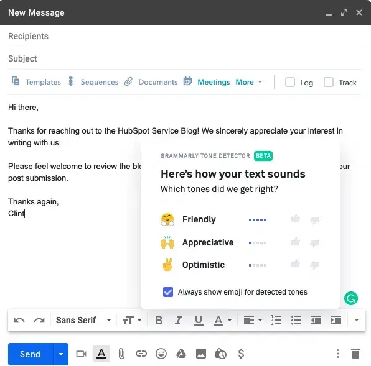
Task: Attach files with paperclip icon
Action: [121, 354]
